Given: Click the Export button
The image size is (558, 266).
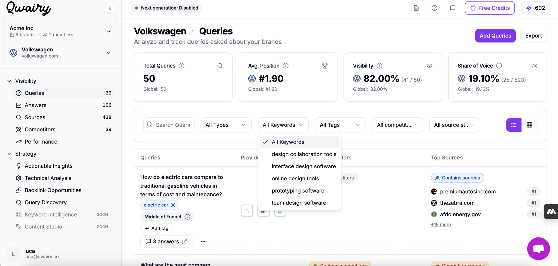Looking at the screenshot, I should [533, 36].
